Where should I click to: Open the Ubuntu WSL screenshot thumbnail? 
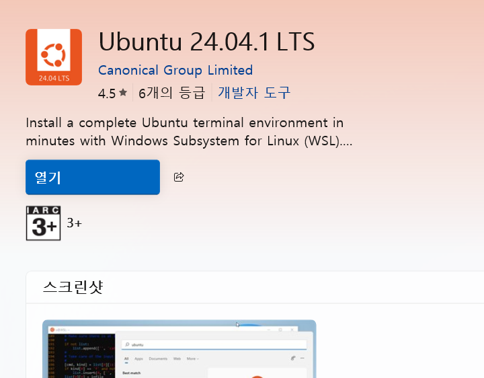(x=179, y=349)
